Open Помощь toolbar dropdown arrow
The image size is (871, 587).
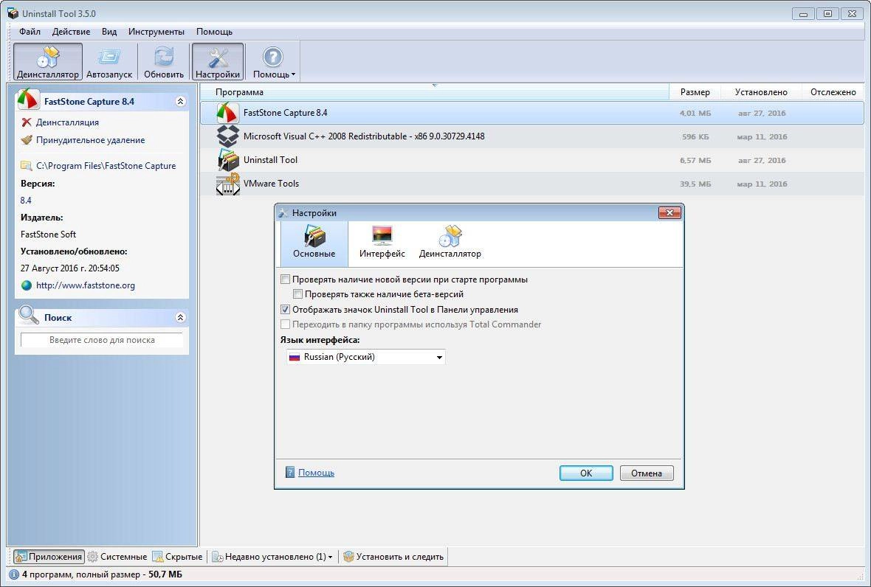[x=293, y=74]
